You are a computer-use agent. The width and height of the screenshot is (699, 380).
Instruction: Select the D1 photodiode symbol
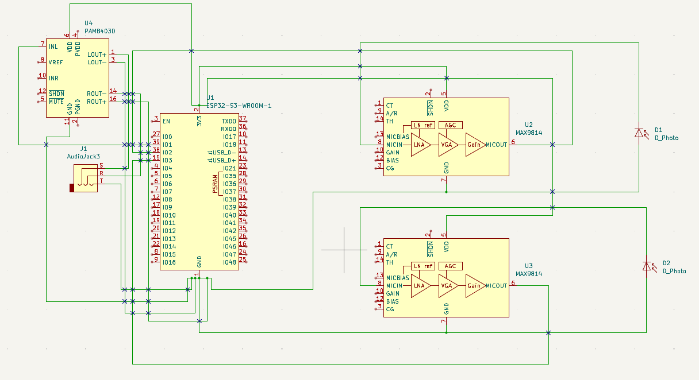tap(639, 133)
